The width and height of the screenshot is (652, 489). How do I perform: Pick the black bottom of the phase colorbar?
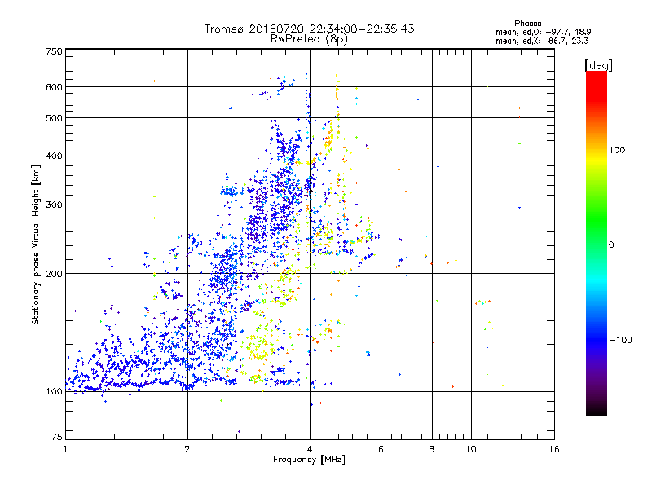(x=597, y=411)
